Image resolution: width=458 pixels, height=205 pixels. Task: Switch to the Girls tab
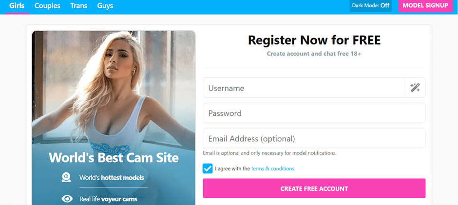[17, 5]
